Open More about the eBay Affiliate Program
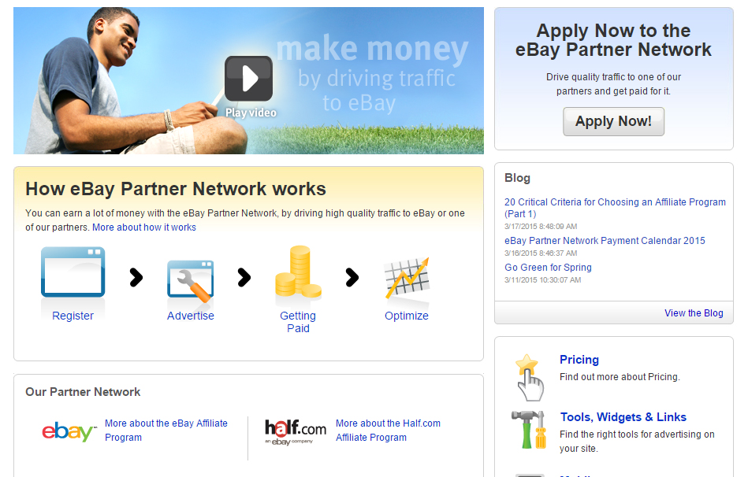 (x=166, y=431)
